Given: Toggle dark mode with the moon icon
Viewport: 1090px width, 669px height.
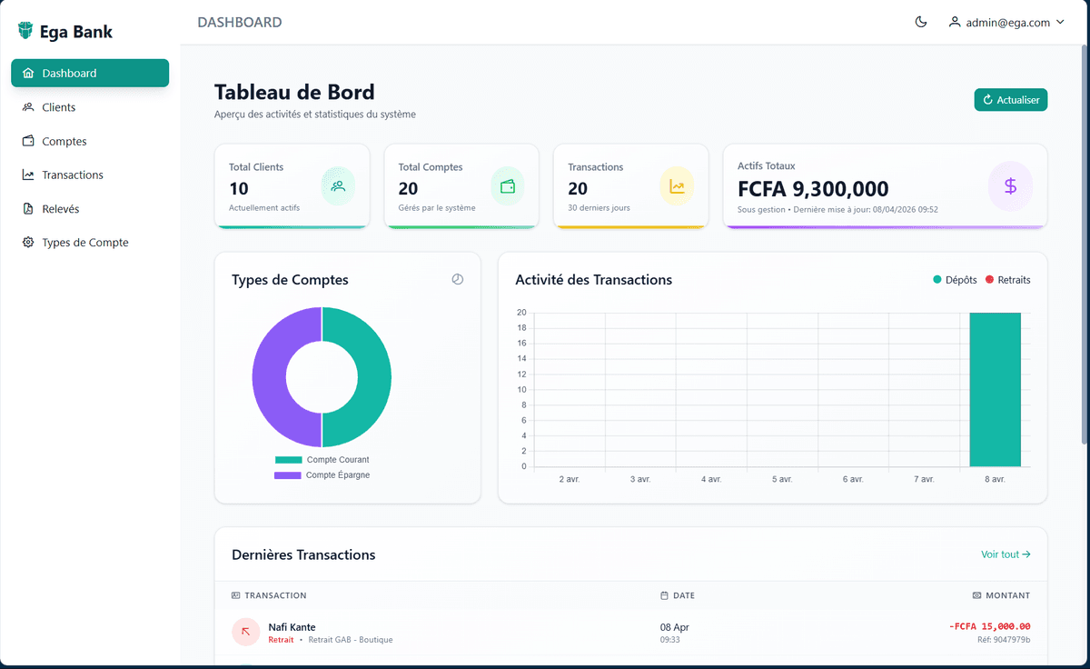Looking at the screenshot, I should click(920, 22).
